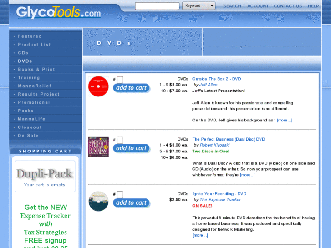Viewport: 331px width, 248px height.
Task: Click SEARCH in the top navigation
Action: [x=232, y=6]
